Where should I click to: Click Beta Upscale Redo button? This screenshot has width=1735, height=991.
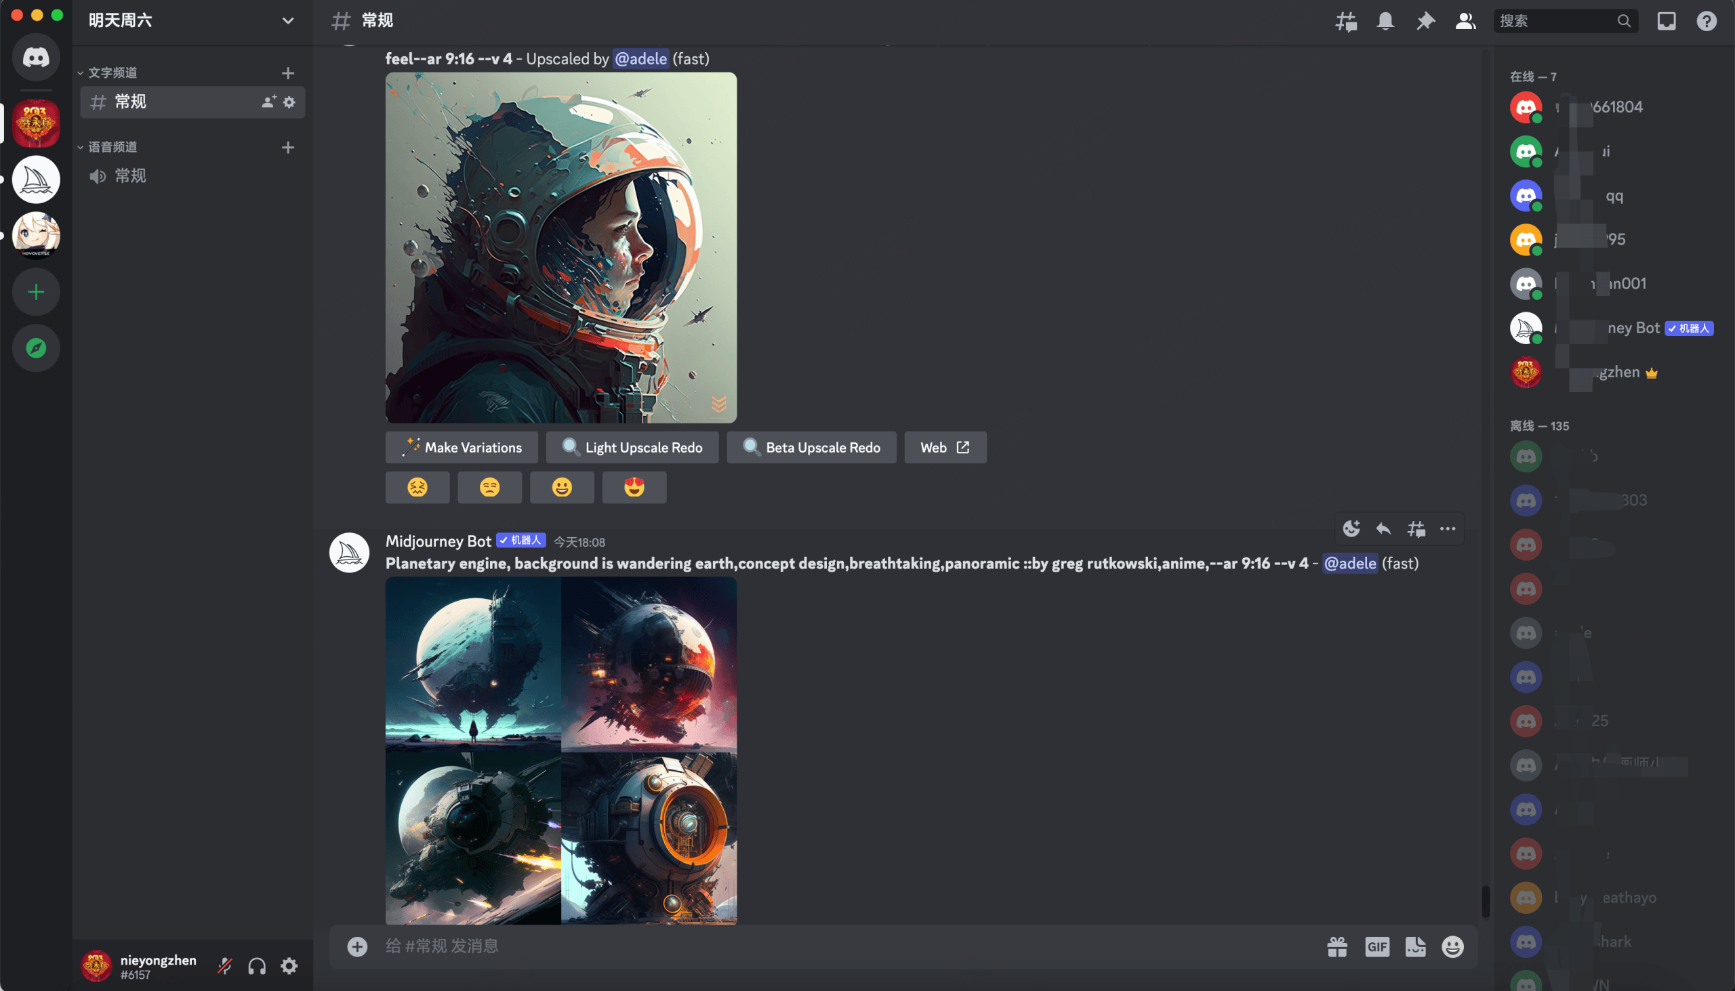click(x=811, y=447)
